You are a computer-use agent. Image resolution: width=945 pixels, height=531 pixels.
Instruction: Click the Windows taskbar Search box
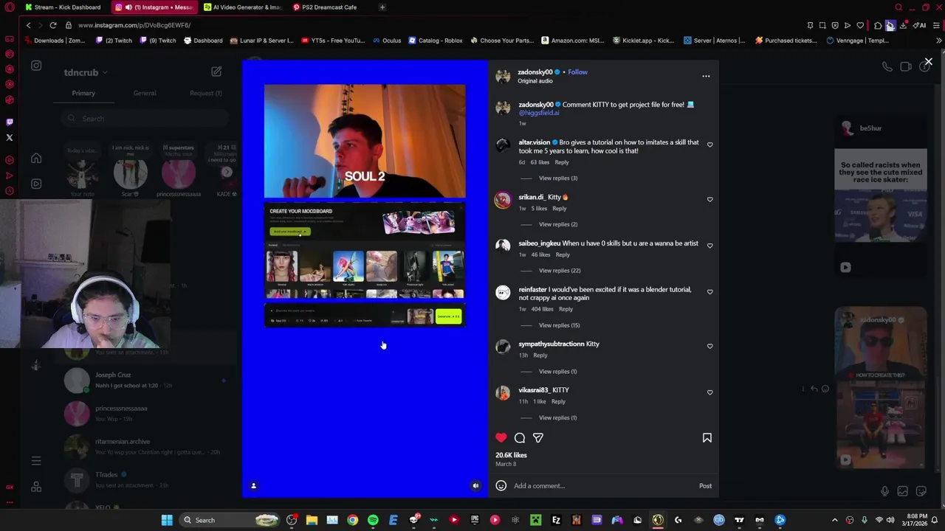point(230,520)
